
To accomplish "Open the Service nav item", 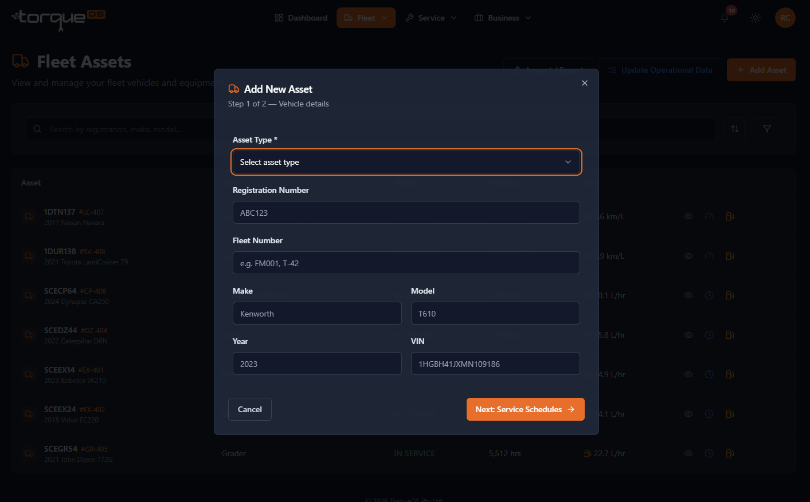I will tap(431, 18).
